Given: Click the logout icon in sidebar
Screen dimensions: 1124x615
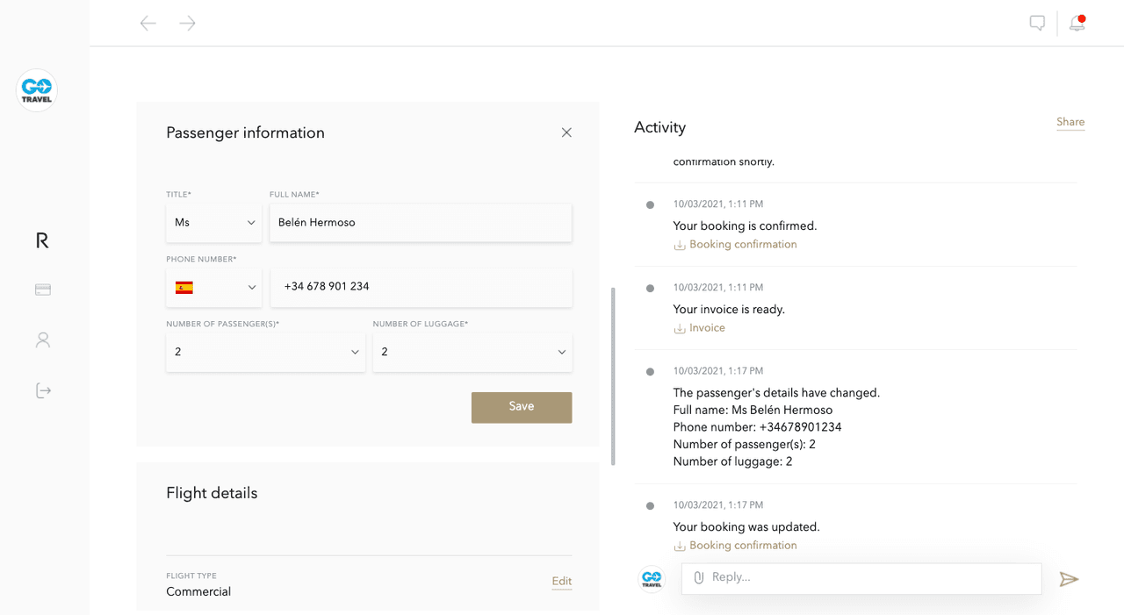Looking at the screenshot, I should pos(43,390).
